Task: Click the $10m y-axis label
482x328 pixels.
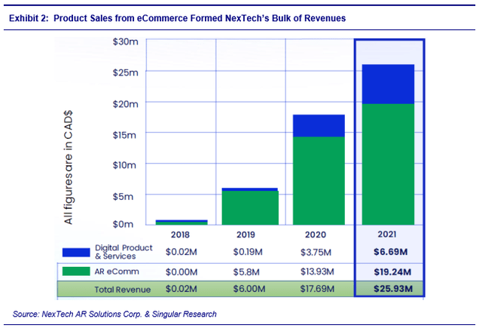Action: 124,165
